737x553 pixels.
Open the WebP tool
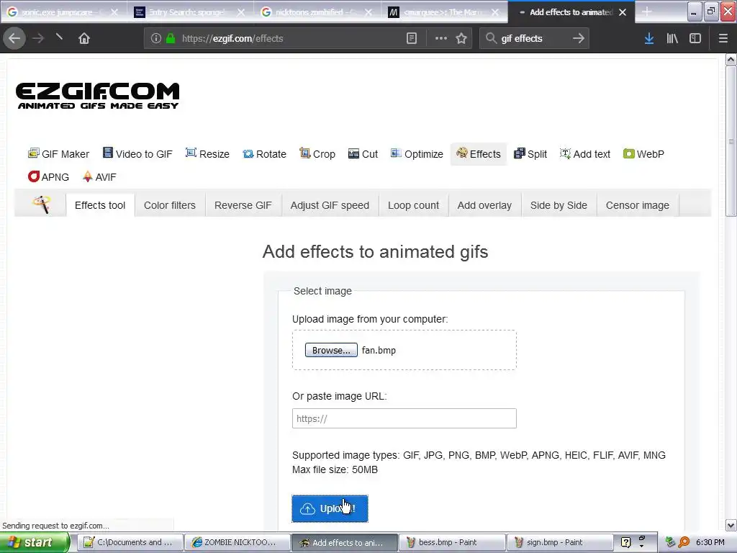tap(643, 154)
